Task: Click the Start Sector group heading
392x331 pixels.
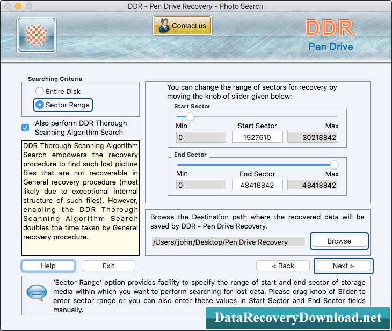Action: click(x=192, y=106)
